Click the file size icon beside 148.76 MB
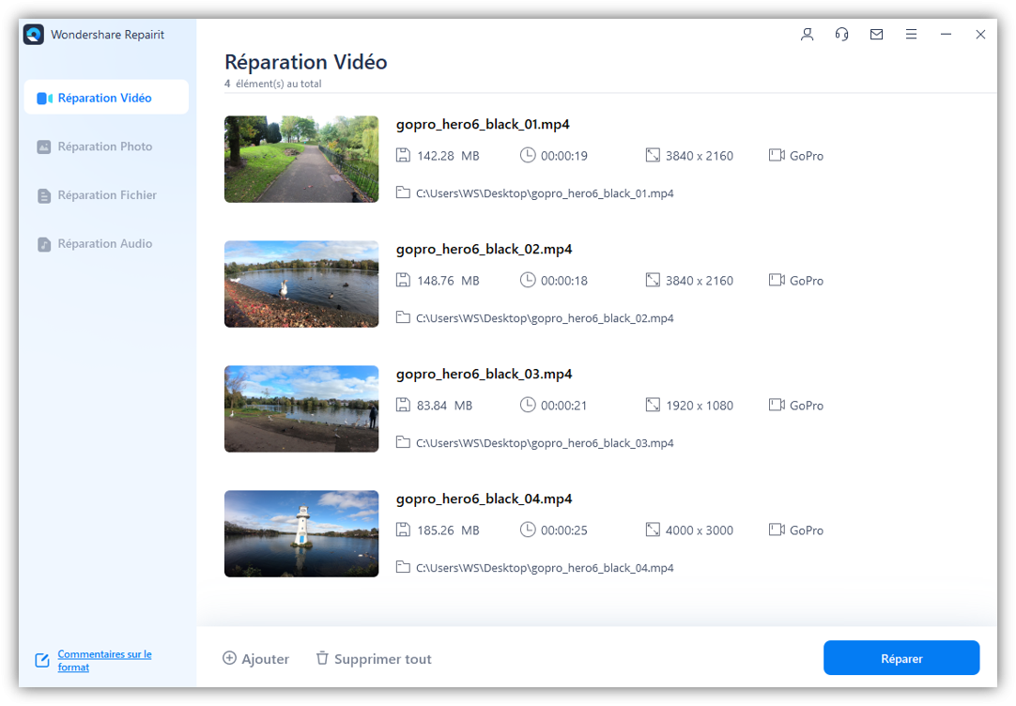The width and height of the screenshot is (1016, 706). [x=403, y=281]
